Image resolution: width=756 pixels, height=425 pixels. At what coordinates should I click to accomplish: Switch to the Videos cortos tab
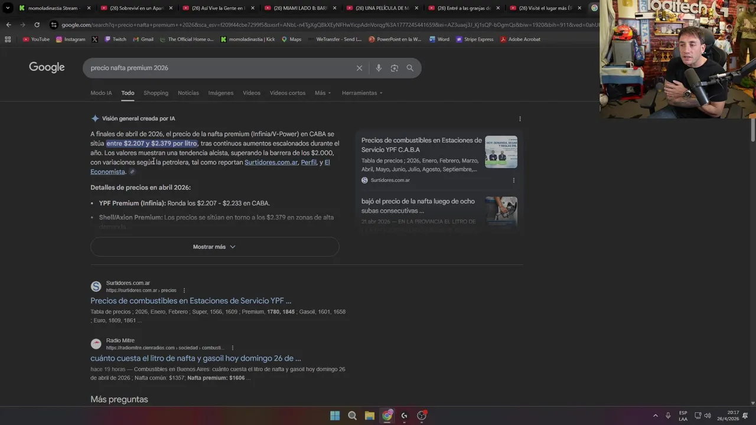pyautogui.click(x=288, y=93)
